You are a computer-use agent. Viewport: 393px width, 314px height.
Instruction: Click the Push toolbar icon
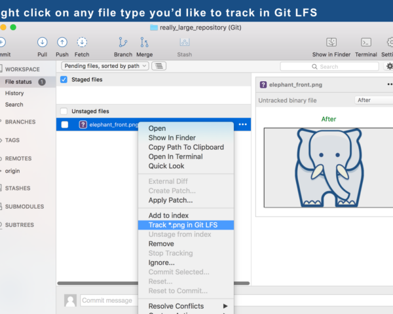[62, 43]
